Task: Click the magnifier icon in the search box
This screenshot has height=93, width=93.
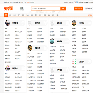Action: point(33,9)
